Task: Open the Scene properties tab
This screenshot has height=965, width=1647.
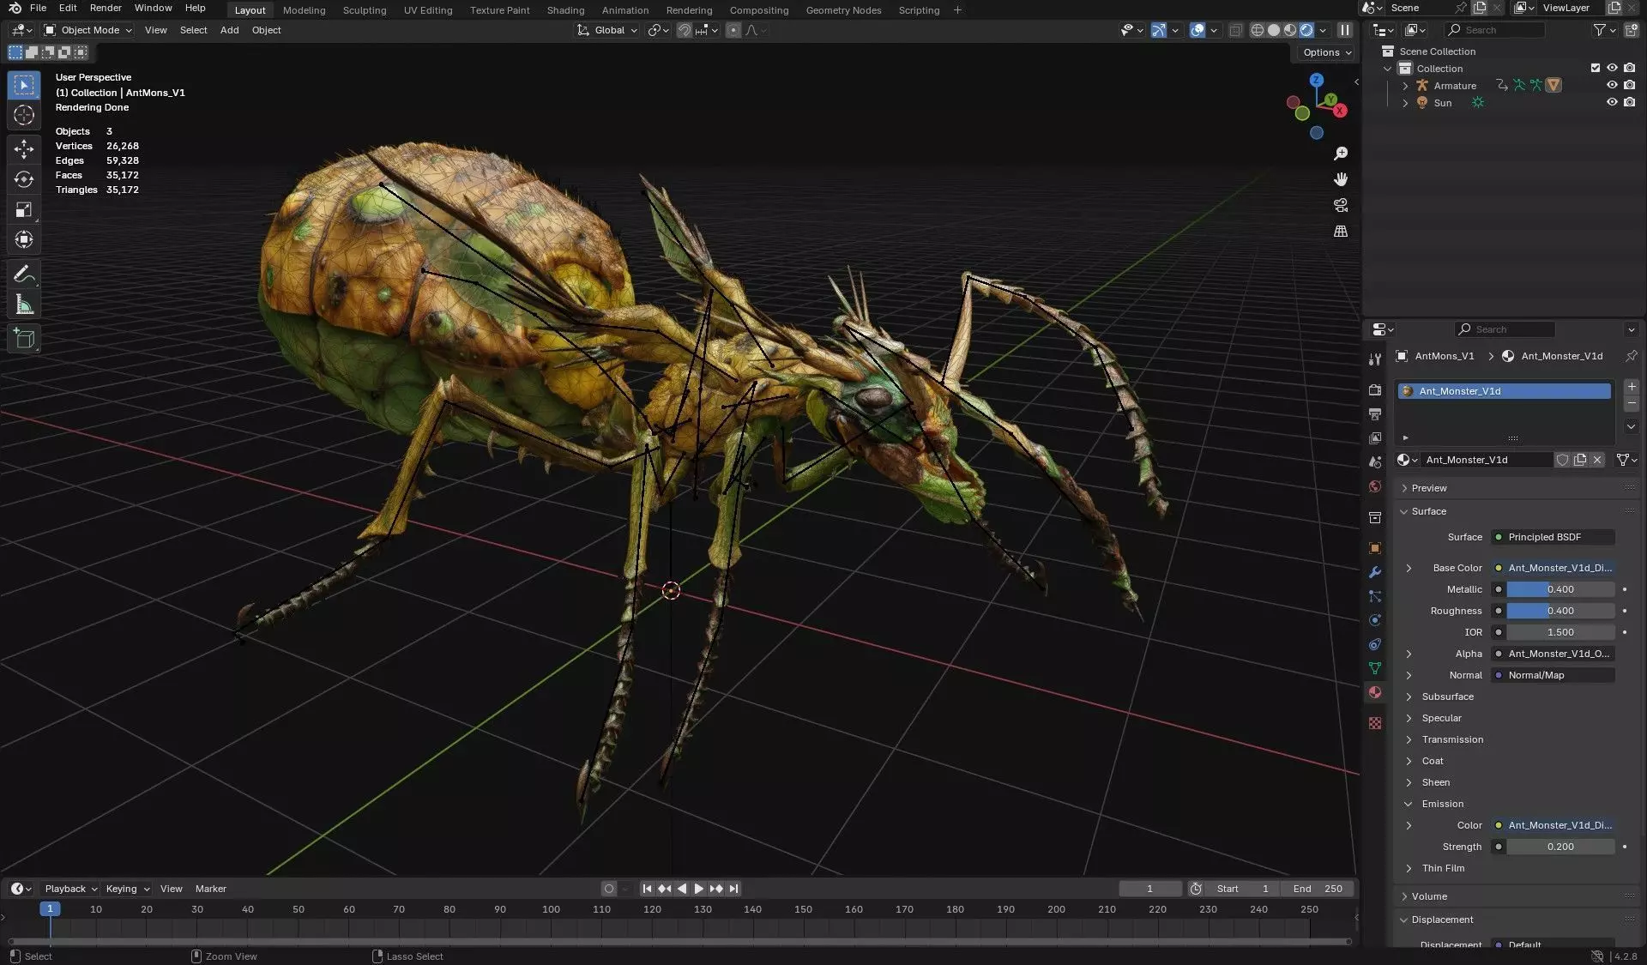Action: pyautogui.click(x=1375, y=462)
